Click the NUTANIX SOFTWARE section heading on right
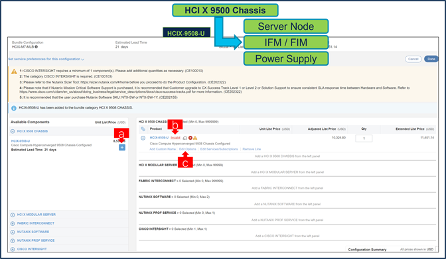Viewport: 446px width, 259px height. click(155, 197)
